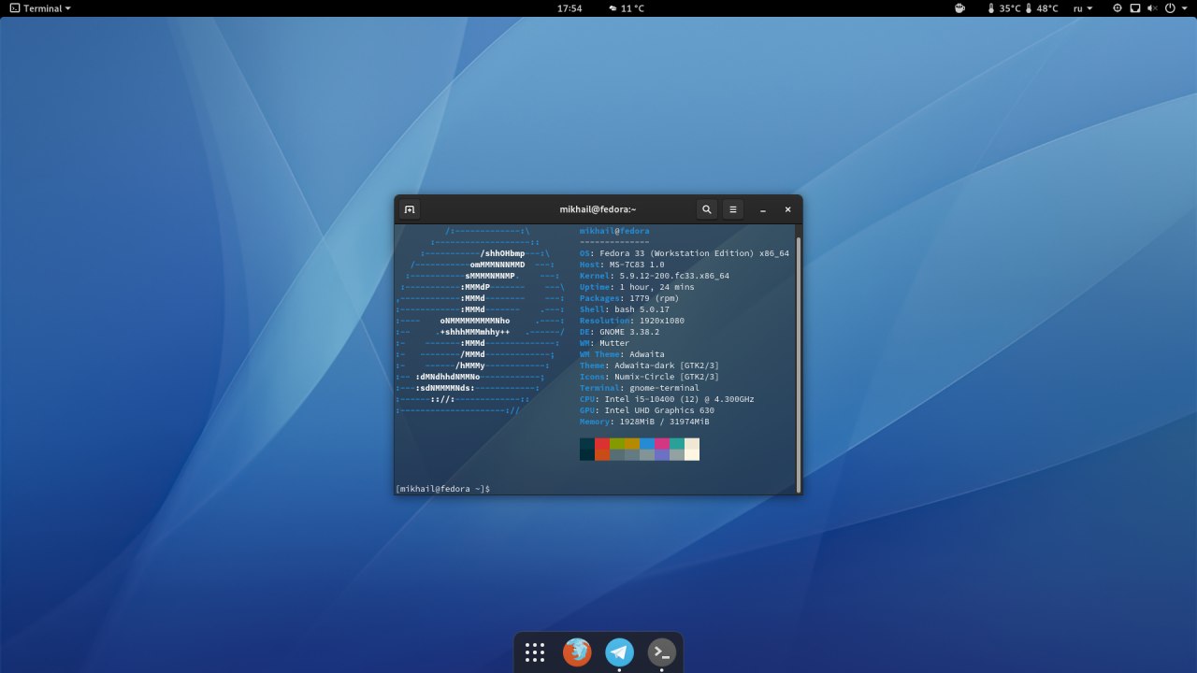The image size is (1197, 673).
Task: Click the OS line showing Fedora 33
Action: pos(685,253)
